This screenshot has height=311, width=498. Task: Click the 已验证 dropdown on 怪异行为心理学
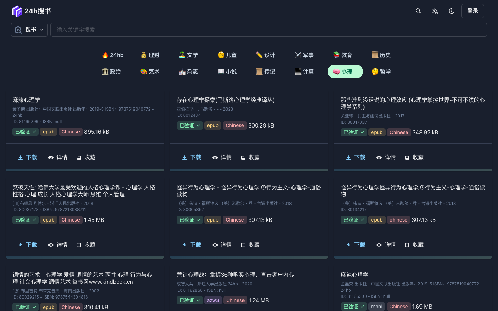point(190,220)
